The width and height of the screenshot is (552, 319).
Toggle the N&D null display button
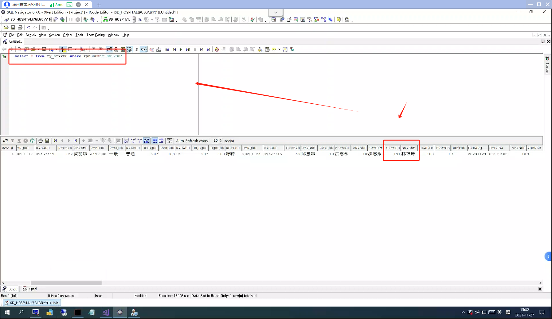coord(147,141)
